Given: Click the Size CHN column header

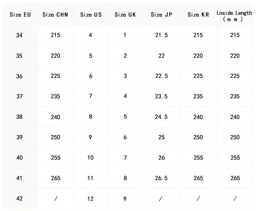Looking at the screenshot, I should pos(55,15).
